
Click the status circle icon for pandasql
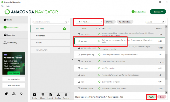(x=99, y=68)
